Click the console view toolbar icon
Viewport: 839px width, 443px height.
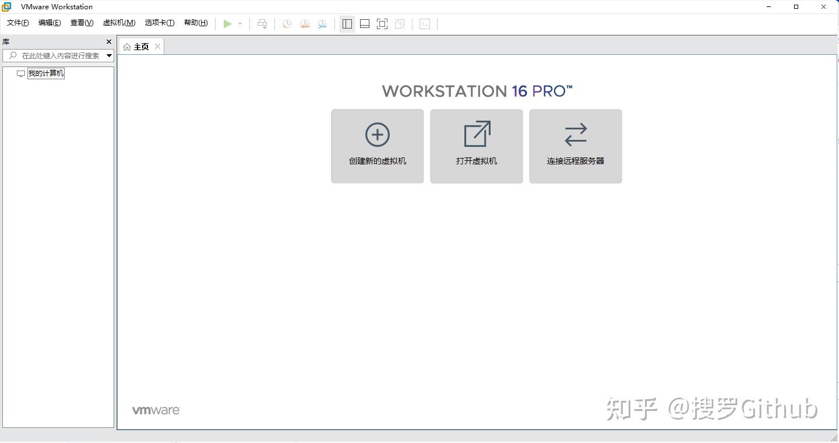click(425, 24)
